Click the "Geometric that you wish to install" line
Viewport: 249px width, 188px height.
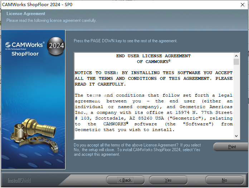click(x=125, y=130)
